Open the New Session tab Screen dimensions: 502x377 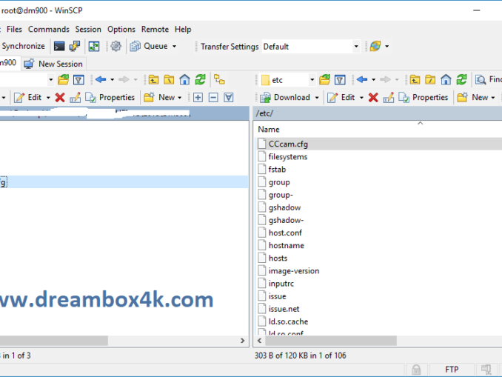(54, 64)
